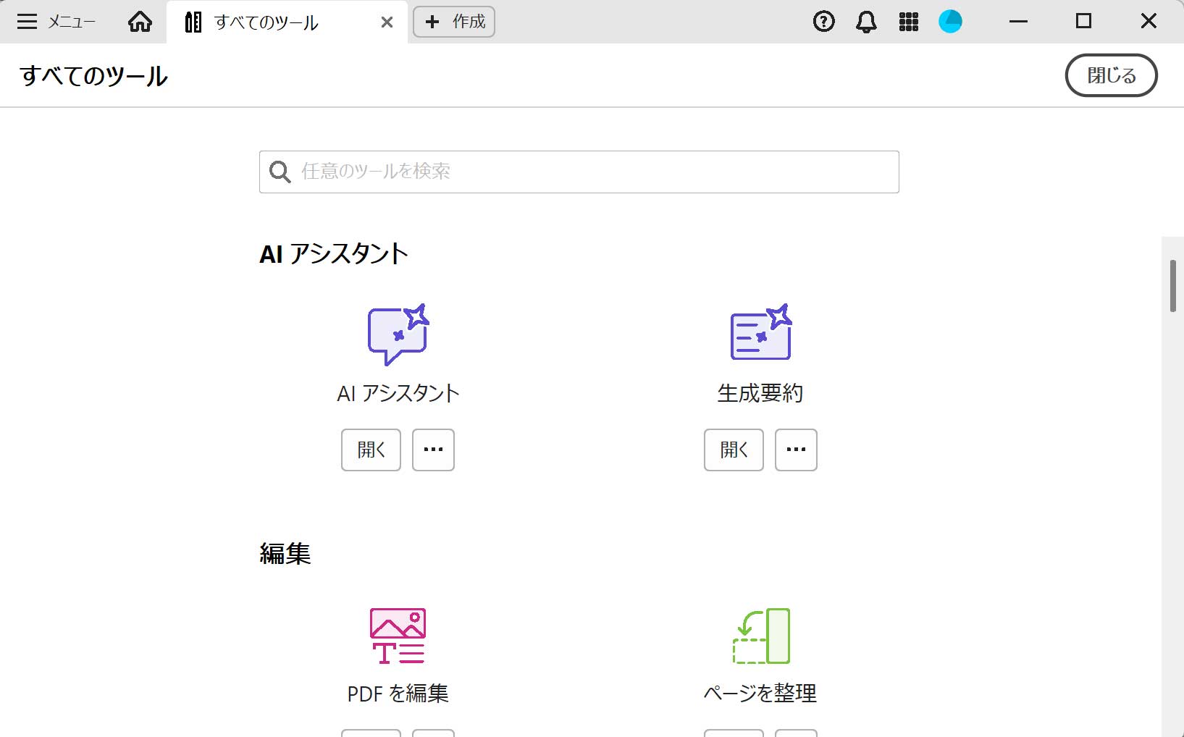This screenshot has width=1184, height=737.
Task: Click the 生成要約 label
Action: [x=760, y=393]
